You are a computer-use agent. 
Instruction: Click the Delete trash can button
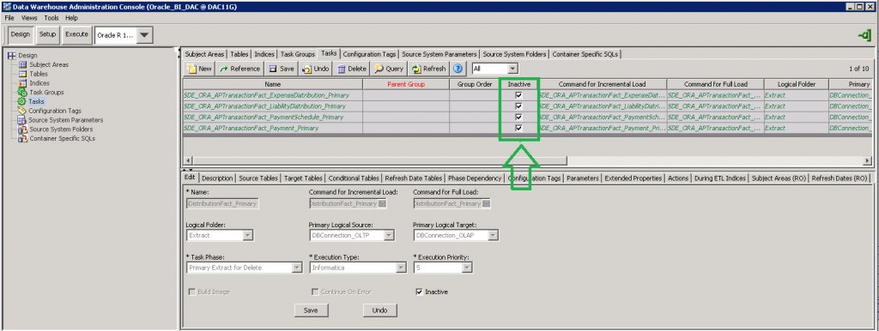(x=352, y=69)
